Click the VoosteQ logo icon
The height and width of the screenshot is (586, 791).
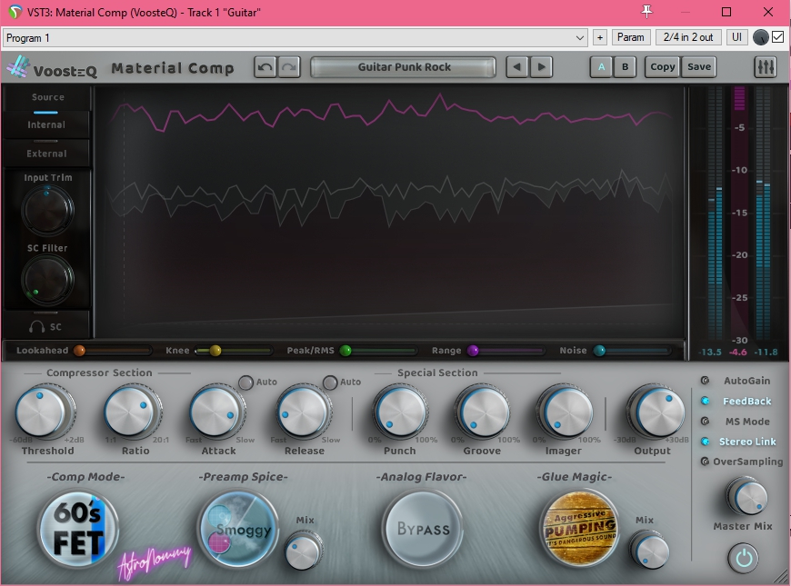click(x=18, y=67)
